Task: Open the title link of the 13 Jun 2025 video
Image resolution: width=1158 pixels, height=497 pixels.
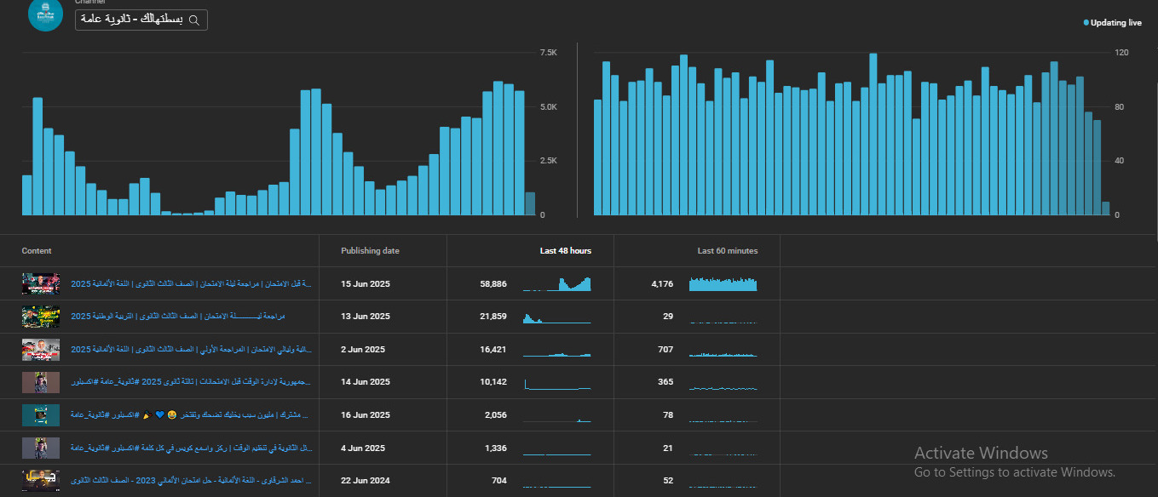Action: (x=177, y=317)
